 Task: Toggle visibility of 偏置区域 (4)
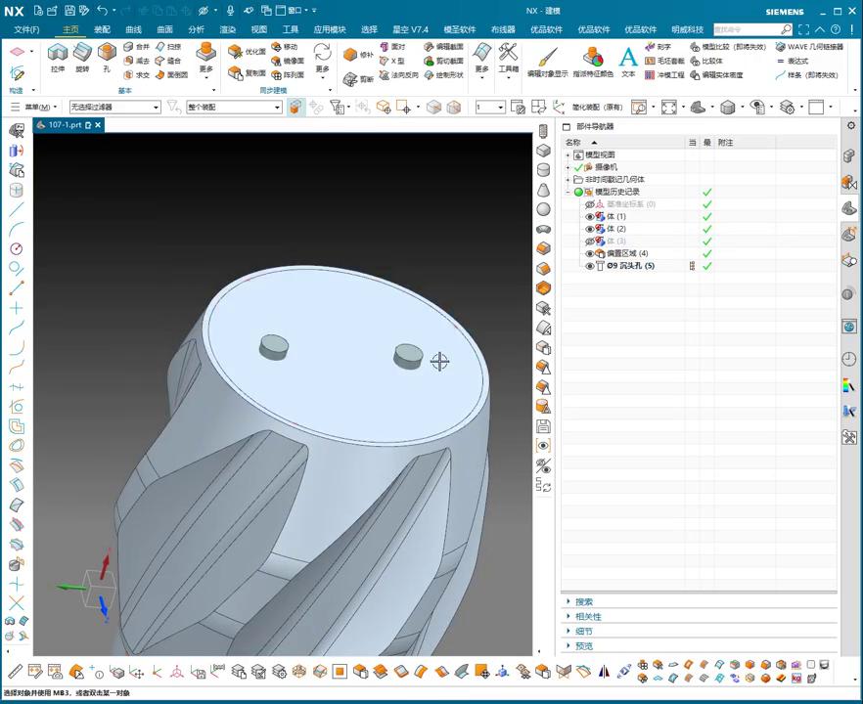coord(590,253)
